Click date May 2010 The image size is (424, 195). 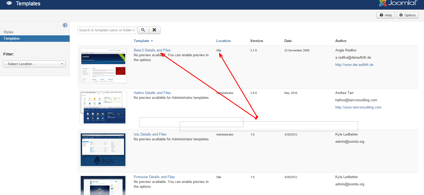tap(291, 93)
